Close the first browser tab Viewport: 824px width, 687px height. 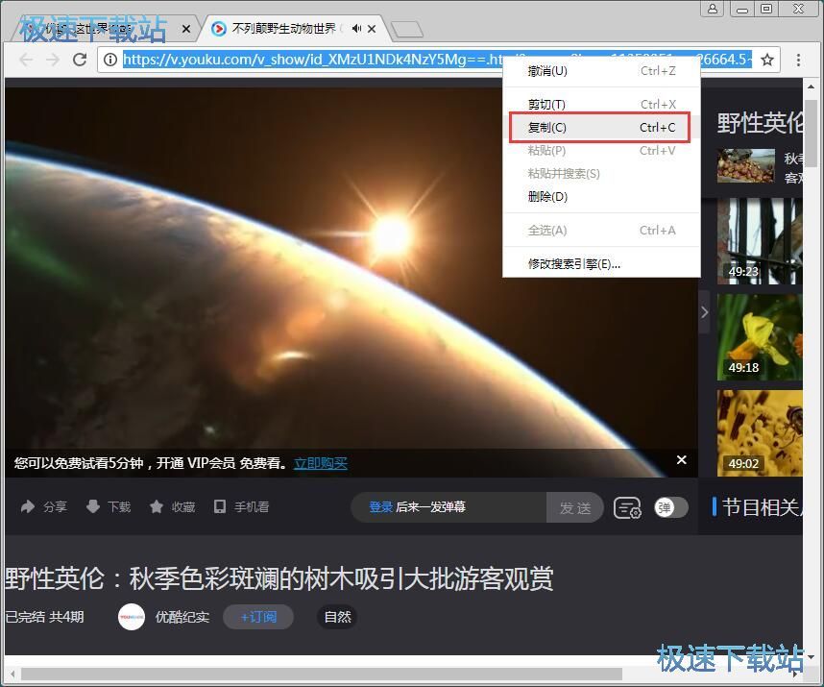(186, 29)
